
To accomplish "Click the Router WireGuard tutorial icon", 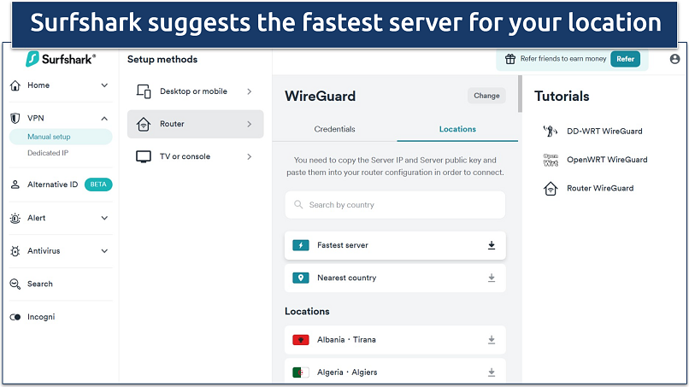I will click(551, 188).
